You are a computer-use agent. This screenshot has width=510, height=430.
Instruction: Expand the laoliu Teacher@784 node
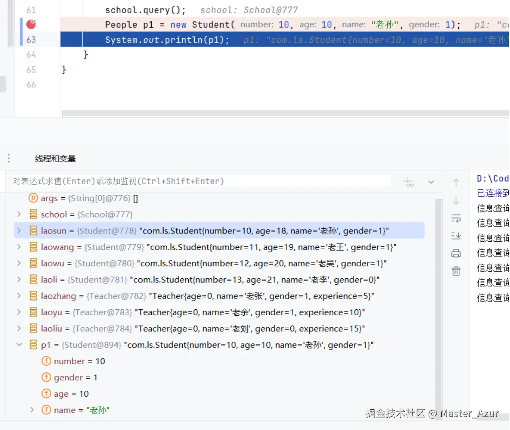[19, 328]
